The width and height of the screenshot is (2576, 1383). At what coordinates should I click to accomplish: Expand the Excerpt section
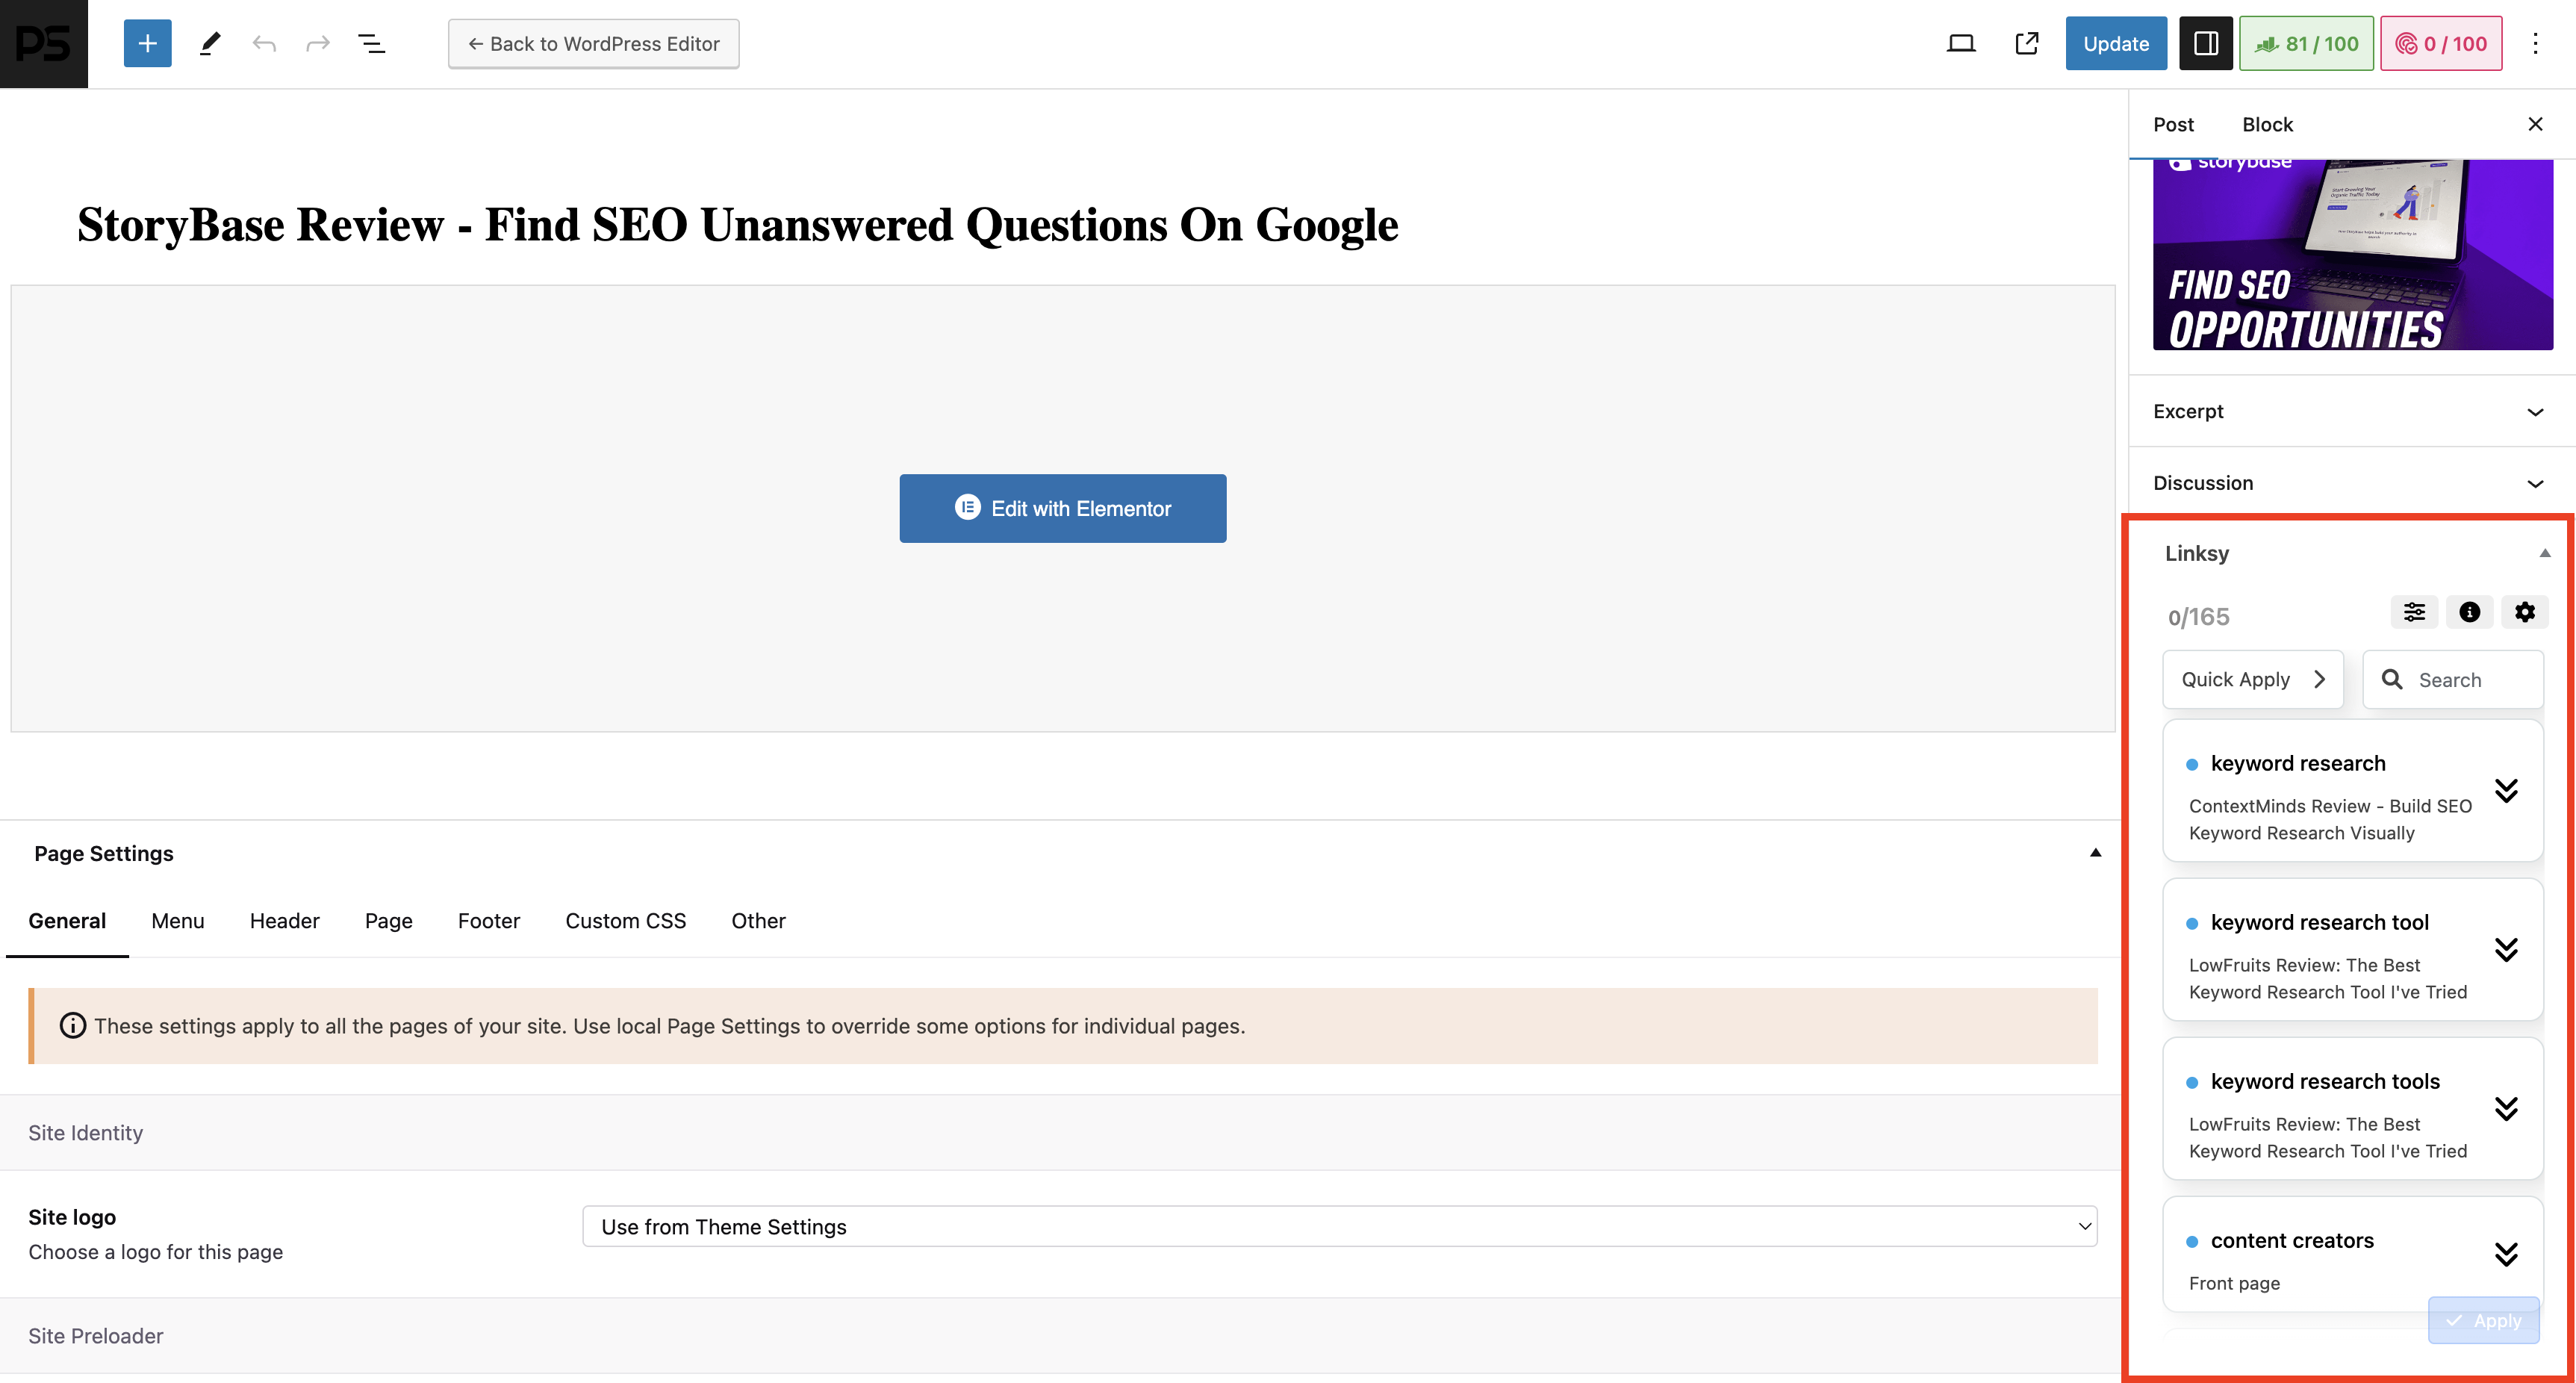click(2352, 411)
